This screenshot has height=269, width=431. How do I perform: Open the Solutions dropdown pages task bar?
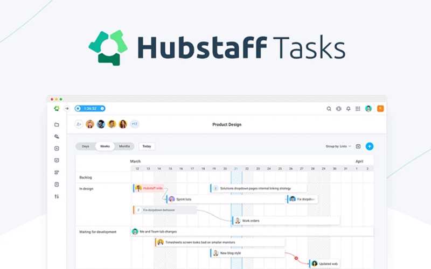(x=259, y=188)
